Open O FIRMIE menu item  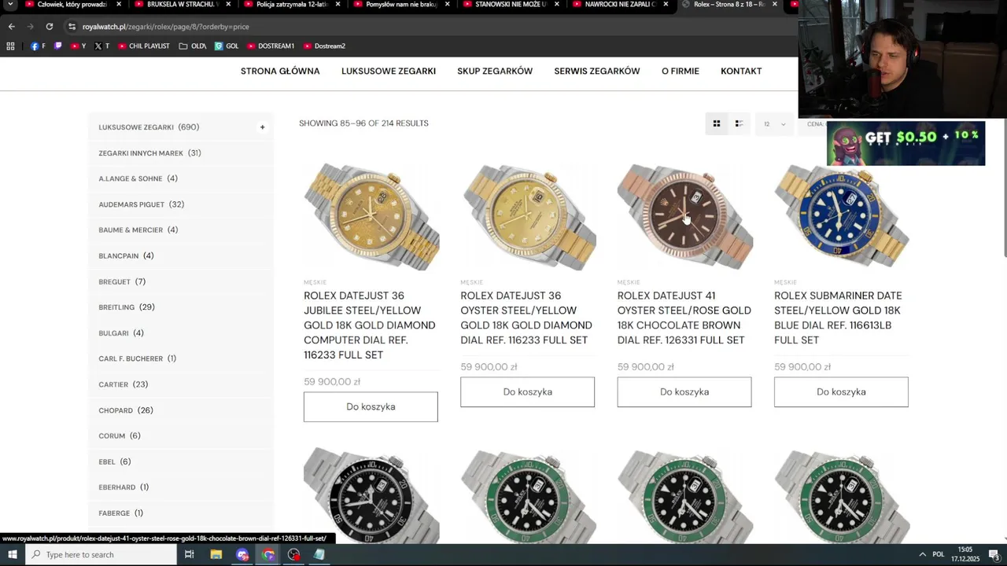point(681,72)
